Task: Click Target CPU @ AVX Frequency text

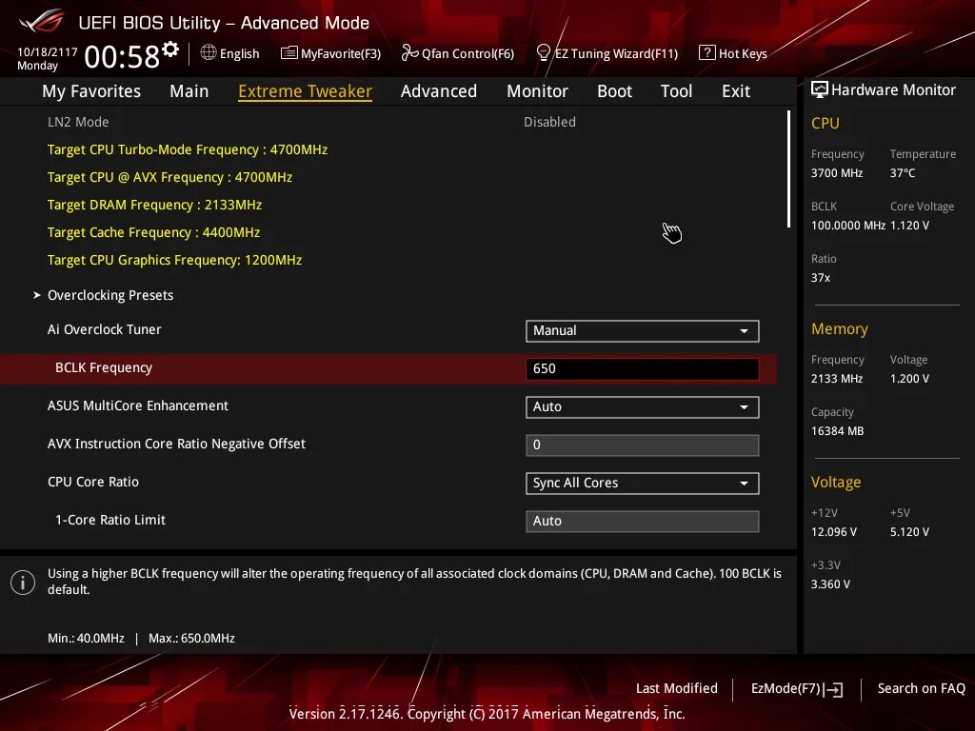Action: point(169,177)
